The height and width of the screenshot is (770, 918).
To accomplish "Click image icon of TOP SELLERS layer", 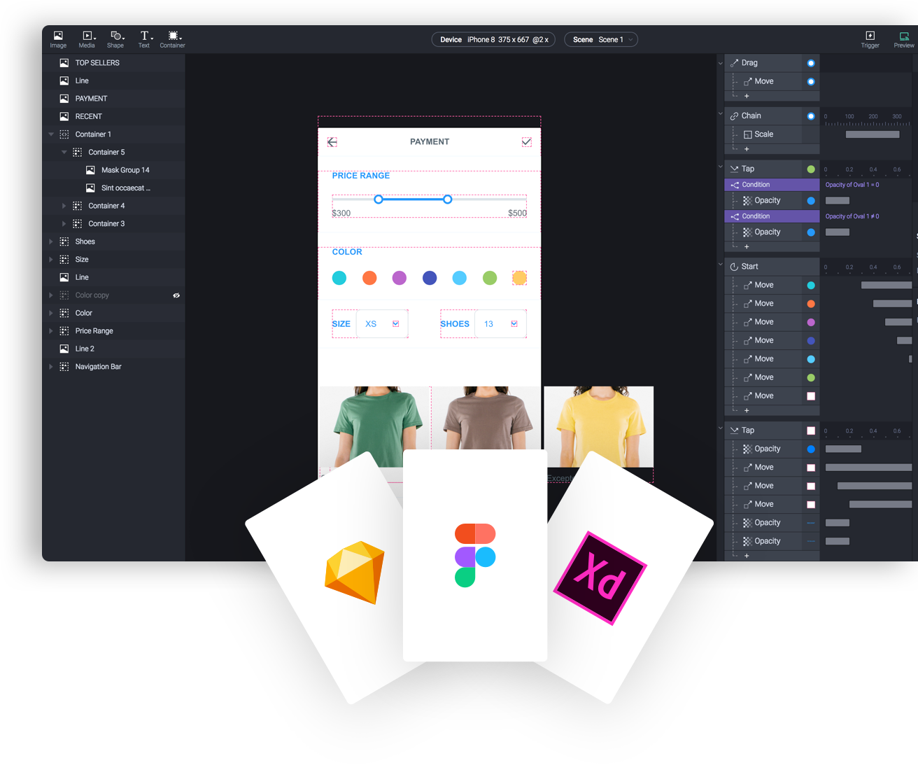I will pyautogui.click(x=64, y=63).
